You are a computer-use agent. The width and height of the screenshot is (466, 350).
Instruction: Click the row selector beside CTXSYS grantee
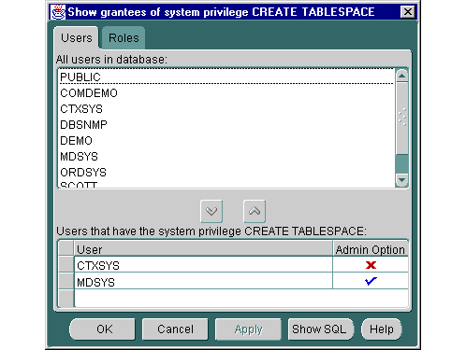pyautogui.click(x=66, y=265)
